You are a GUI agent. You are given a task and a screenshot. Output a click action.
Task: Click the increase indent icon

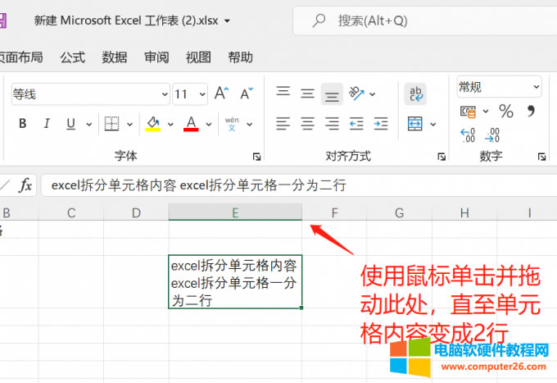click(381, 124)
